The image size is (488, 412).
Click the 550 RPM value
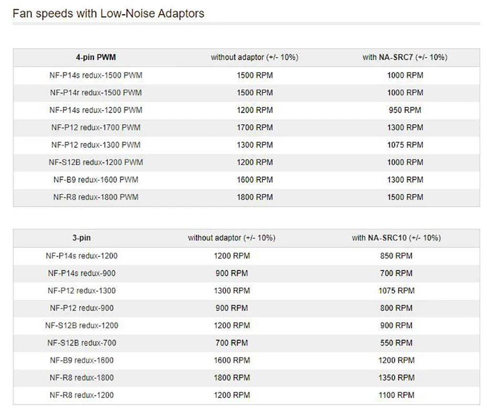click(396, 343)
